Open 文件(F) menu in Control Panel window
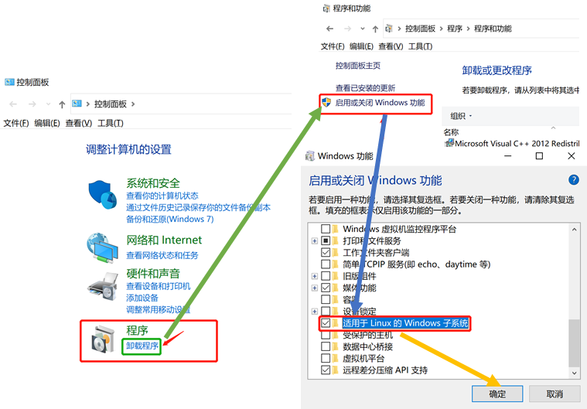The image size is (587, 409). (16, 123)
